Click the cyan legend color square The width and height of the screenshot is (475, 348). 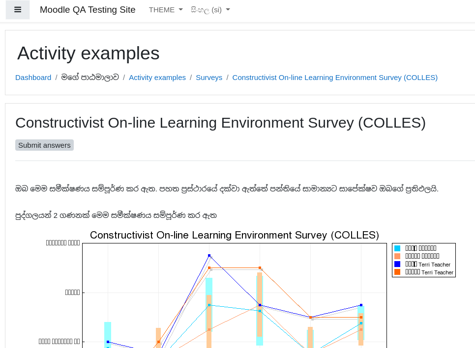pos(397,248)
